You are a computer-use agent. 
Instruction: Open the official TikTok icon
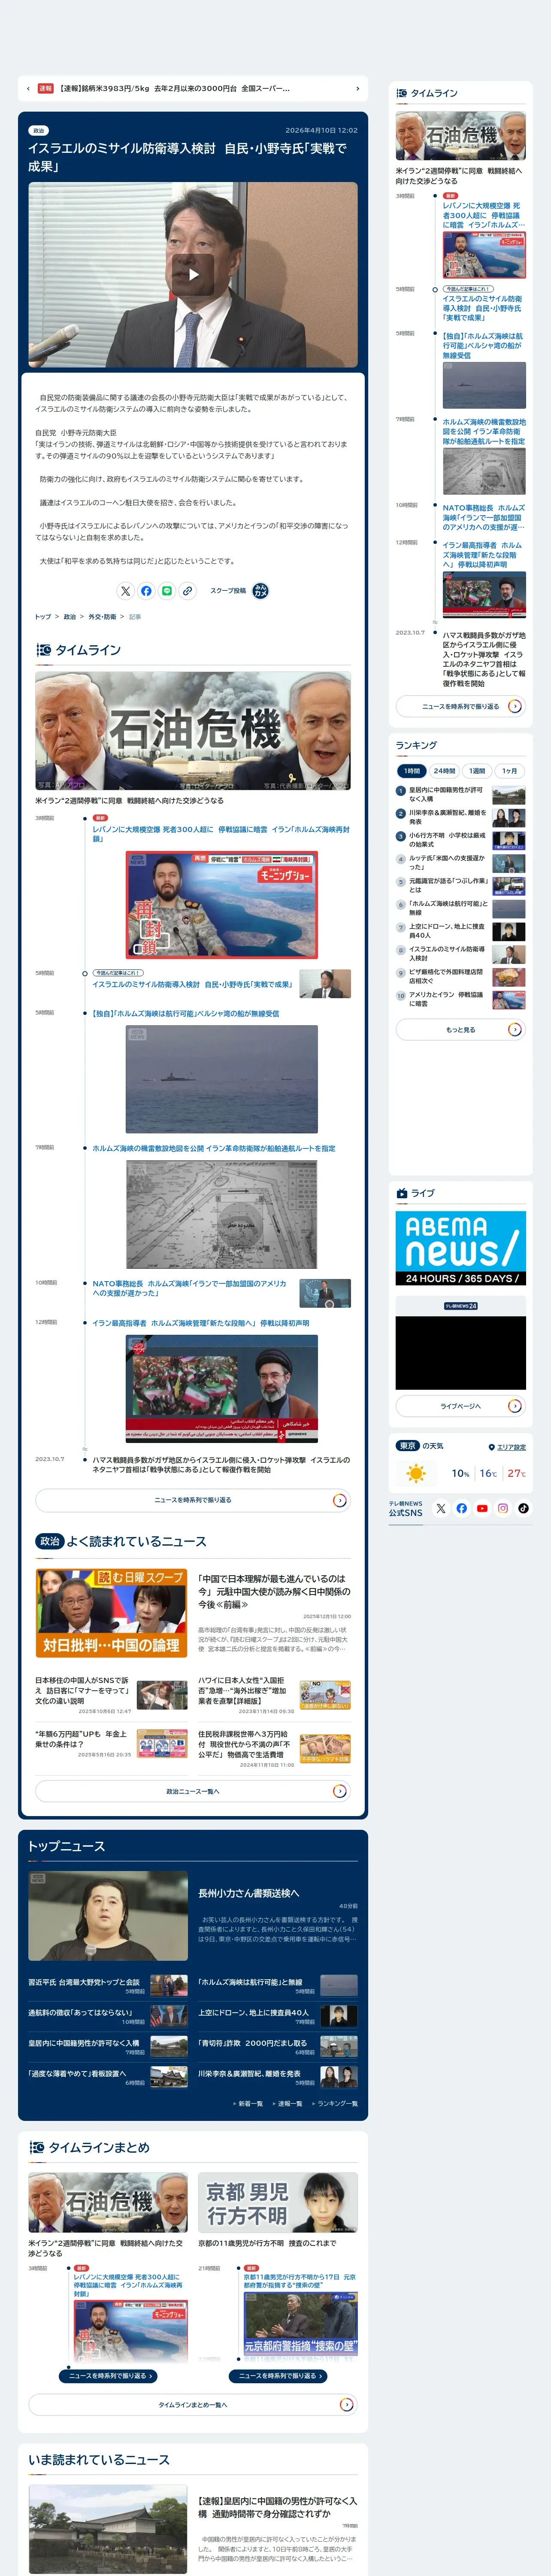[x=523, y=1508]
